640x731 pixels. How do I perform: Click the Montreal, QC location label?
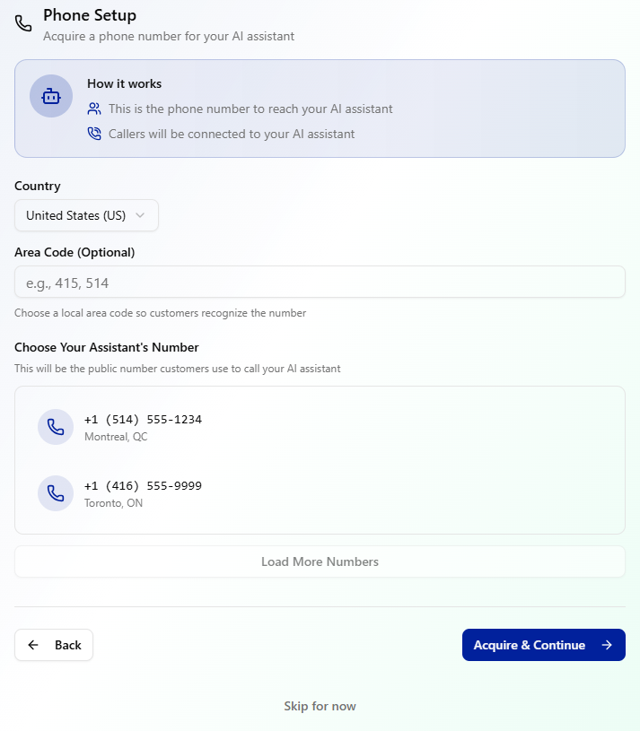tap(116, 437)
